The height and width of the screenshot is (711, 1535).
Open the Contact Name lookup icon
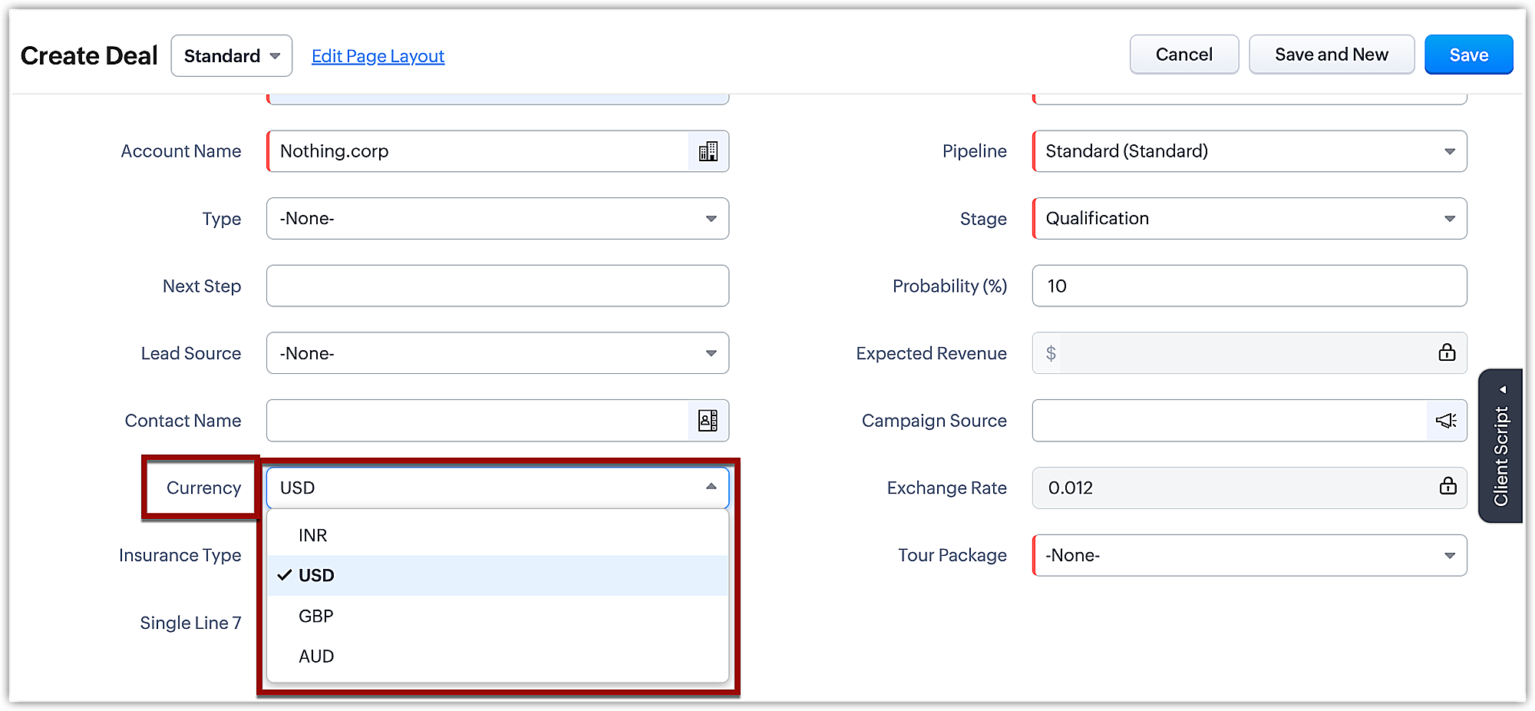[708, 421]
